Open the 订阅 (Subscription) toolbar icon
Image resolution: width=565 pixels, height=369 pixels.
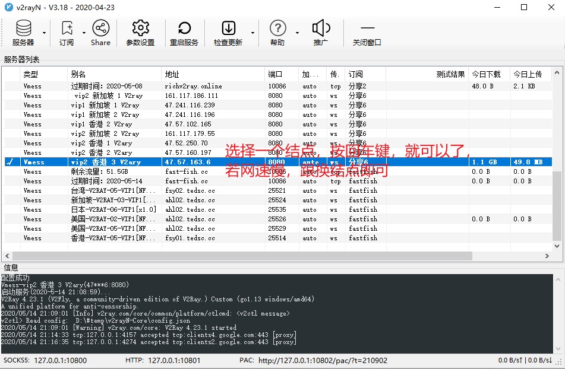tap(67, 33)
